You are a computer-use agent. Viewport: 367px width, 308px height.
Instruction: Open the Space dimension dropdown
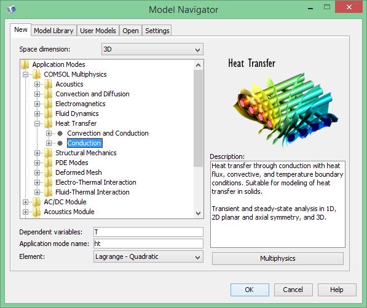(x=152, y=49)
